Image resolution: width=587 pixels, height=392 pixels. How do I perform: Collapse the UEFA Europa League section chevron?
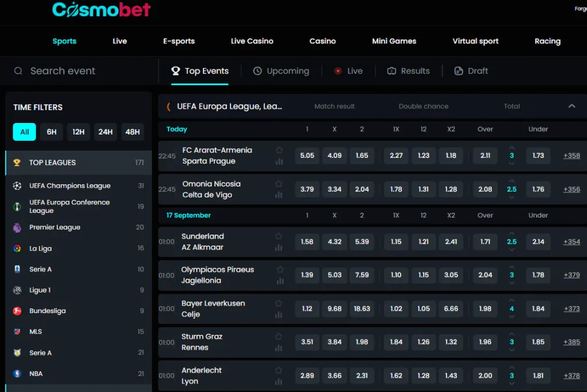click(x=572, y=106)
